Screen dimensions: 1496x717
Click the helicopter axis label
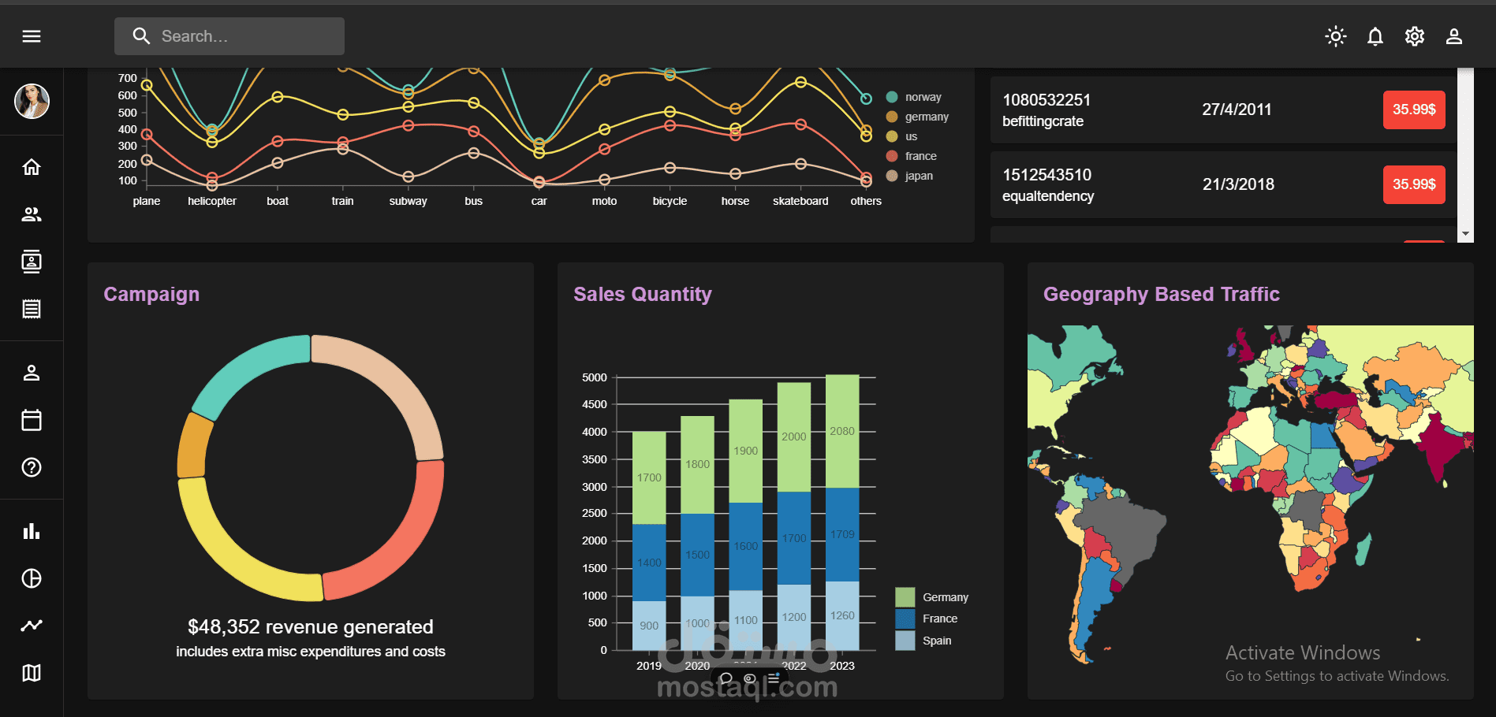point(212,201)
